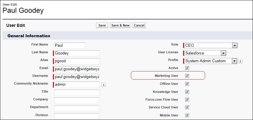
Task: Toggle the Offline User checkbox
Action: pyautogui.click(x=187, y=84)
